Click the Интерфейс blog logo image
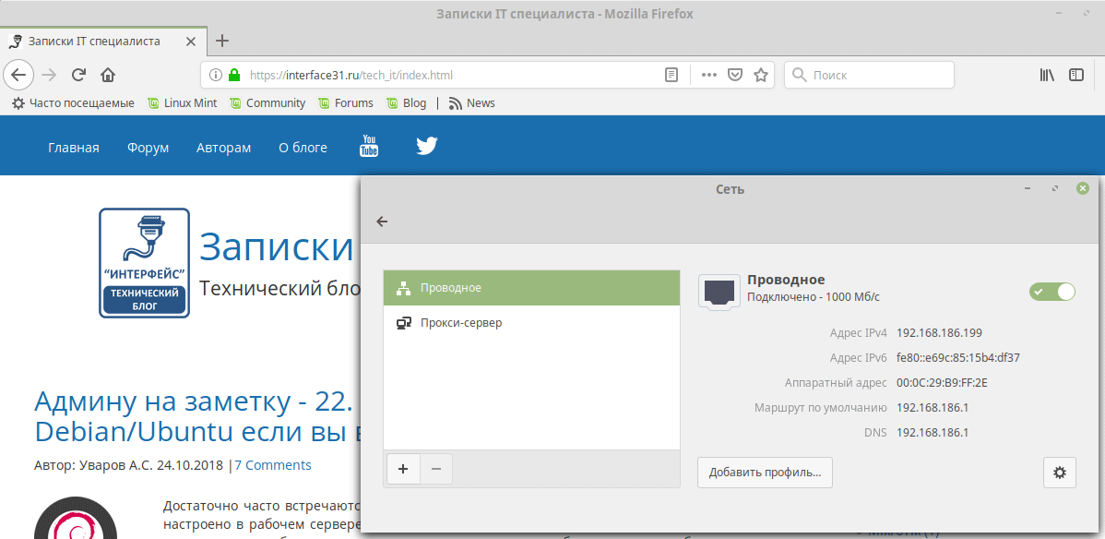1105x539 pixels. coord(145,262)
